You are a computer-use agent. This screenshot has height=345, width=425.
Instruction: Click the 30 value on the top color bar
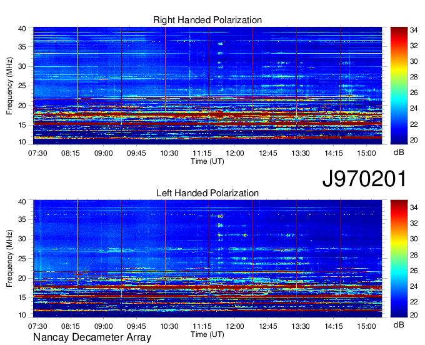point(414,61)
